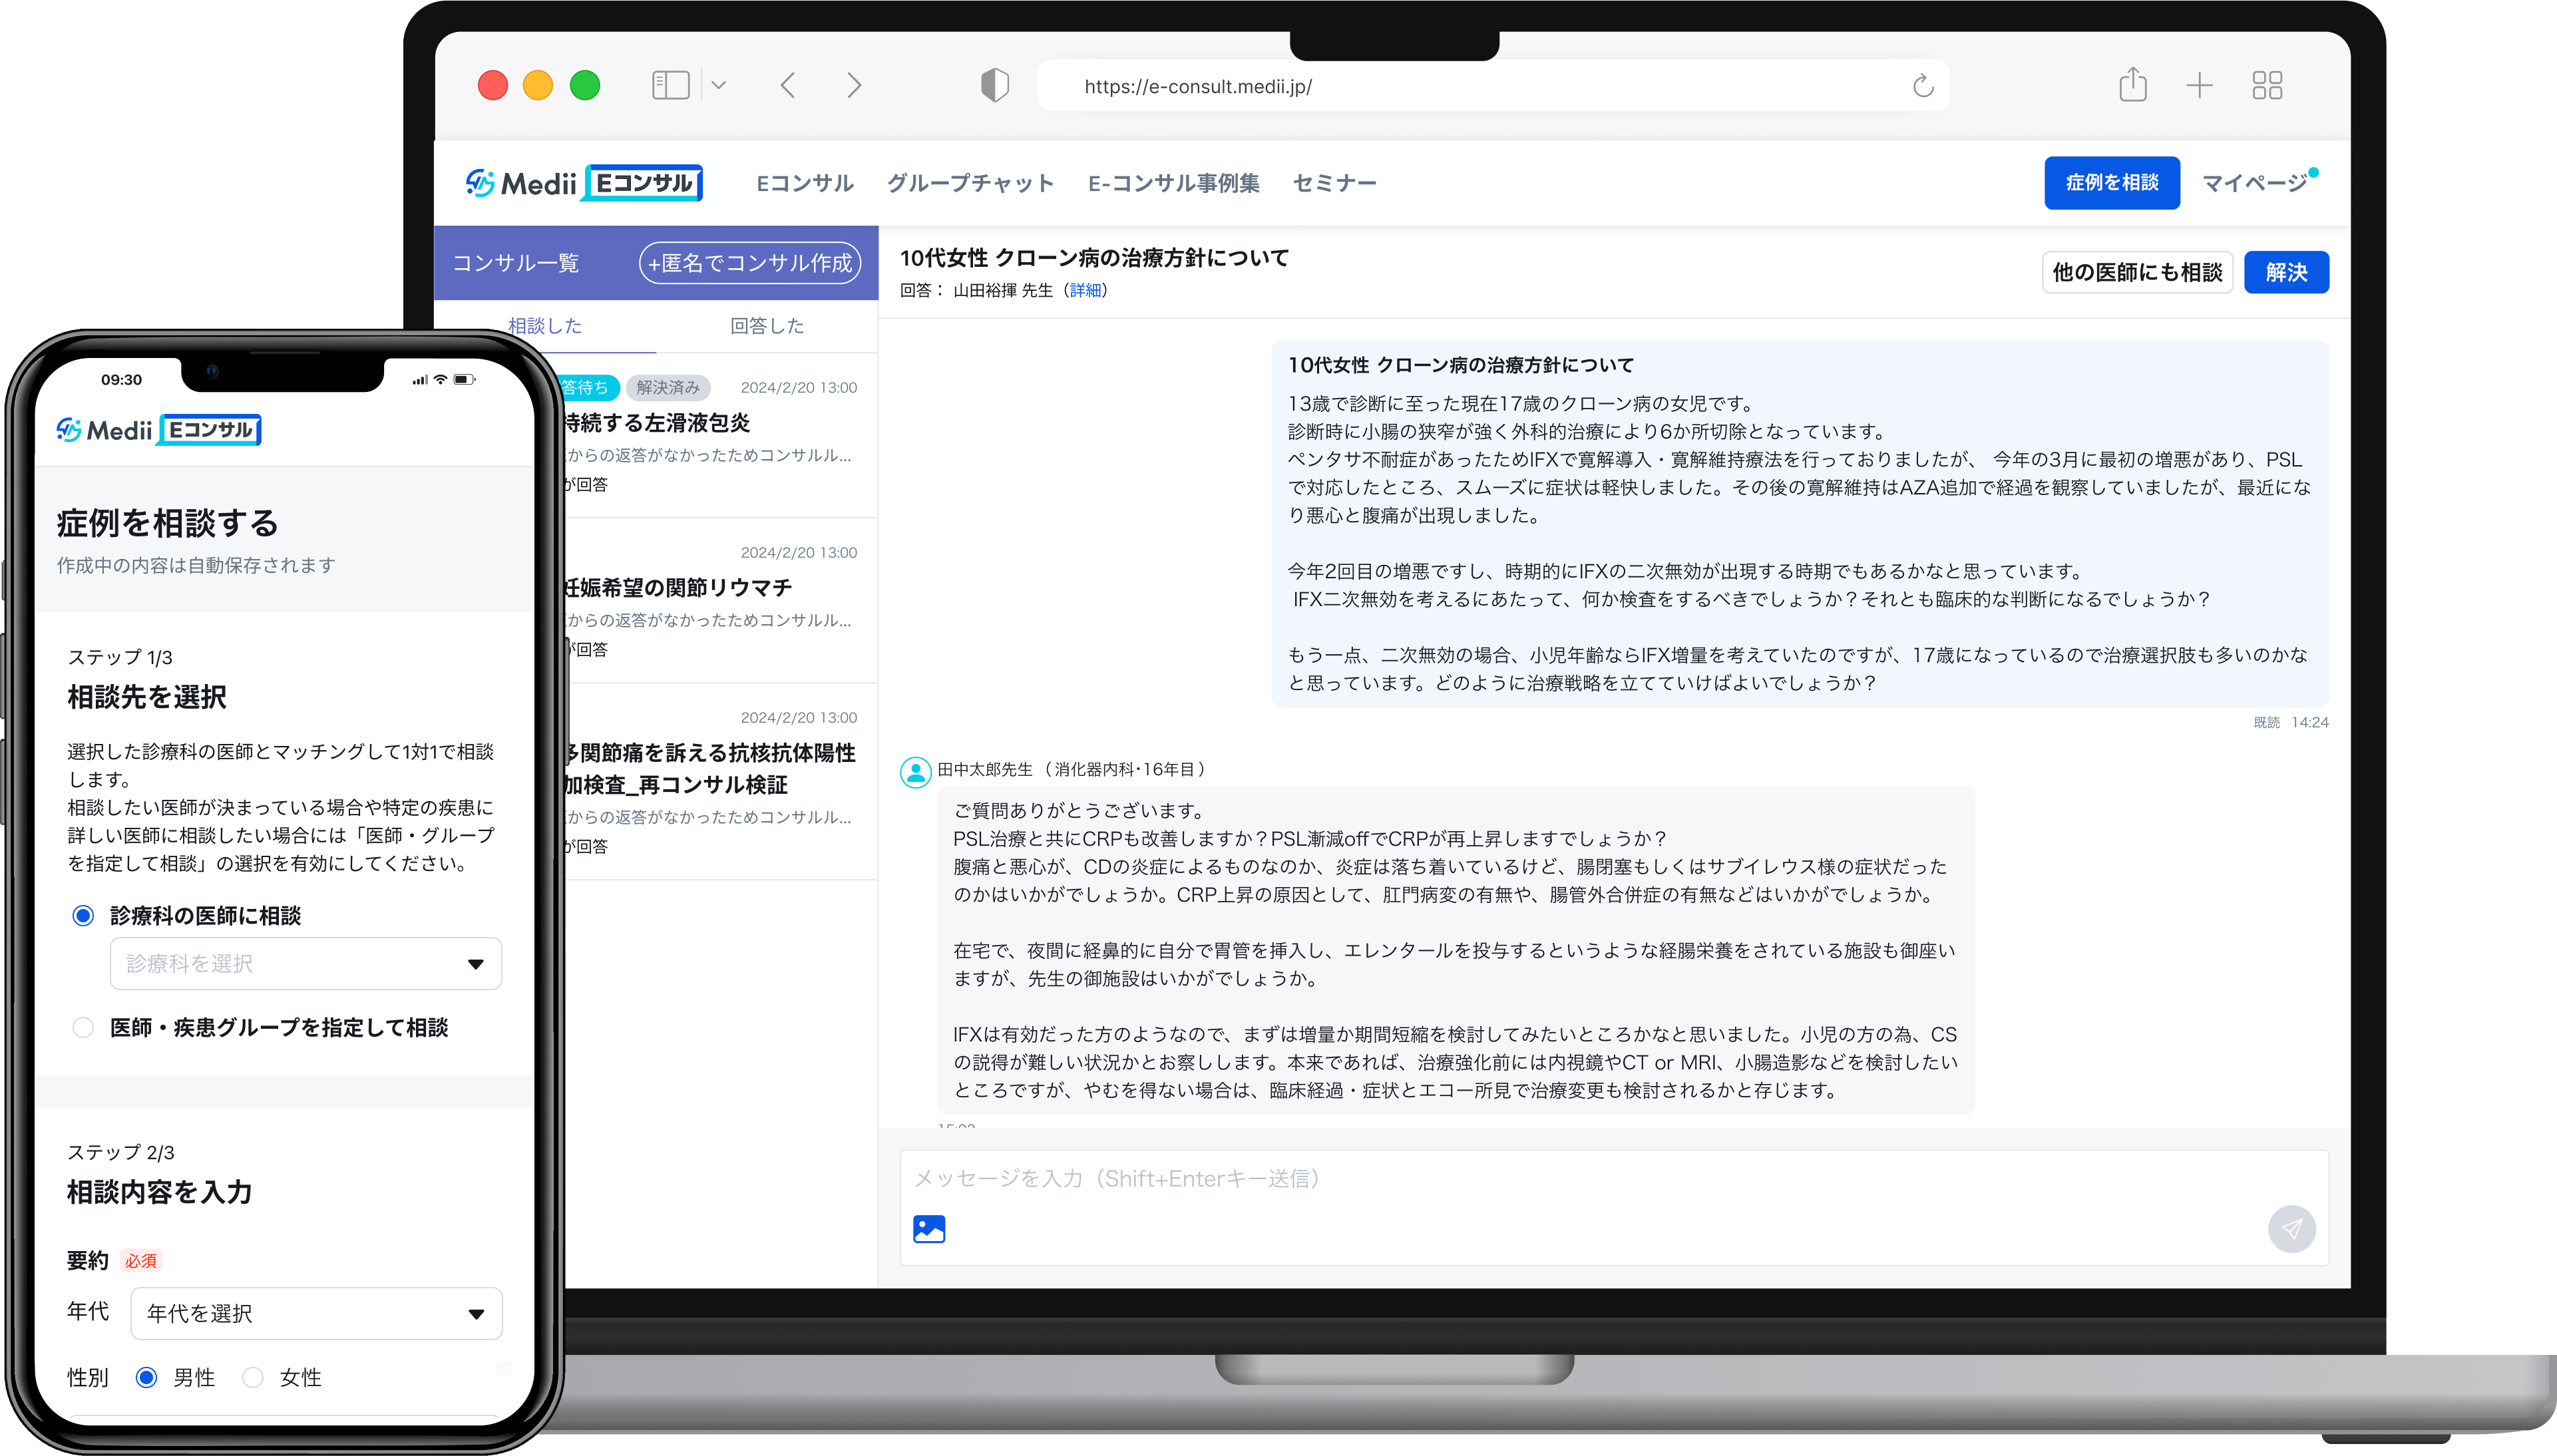The width and height of the screenshot is (2557, 1456).
Task: Expand sidebar options chevron in browser toolbar
Action: 718,86
